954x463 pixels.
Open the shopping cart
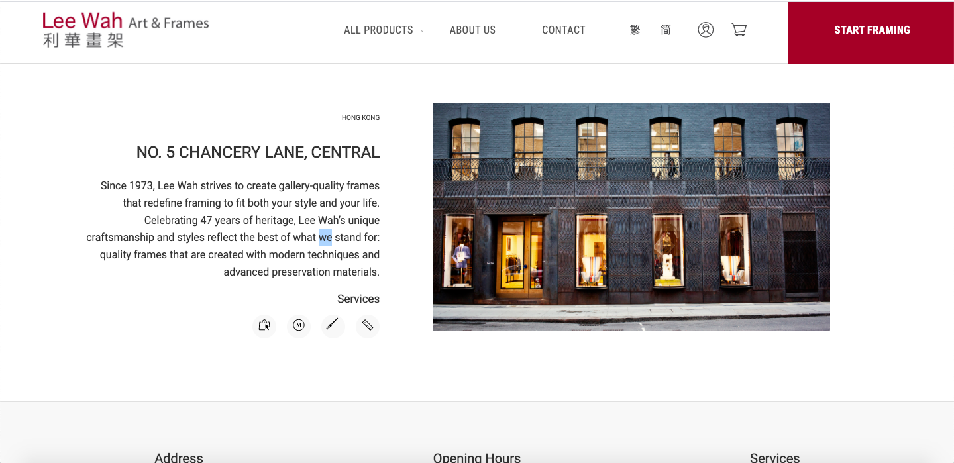point(738,30)
